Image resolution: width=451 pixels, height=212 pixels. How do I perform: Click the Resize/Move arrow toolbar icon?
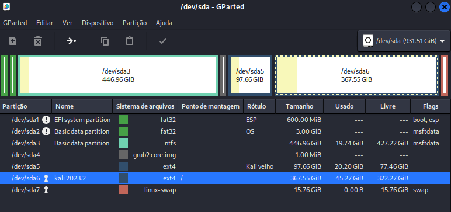71,41
